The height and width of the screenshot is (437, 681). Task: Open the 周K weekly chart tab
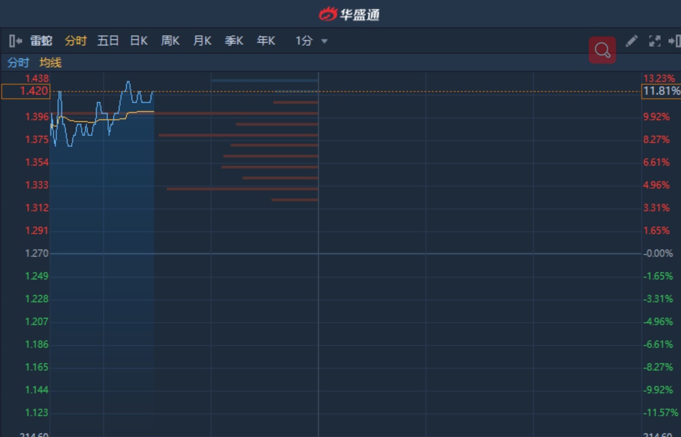click(x=170, y=41)
